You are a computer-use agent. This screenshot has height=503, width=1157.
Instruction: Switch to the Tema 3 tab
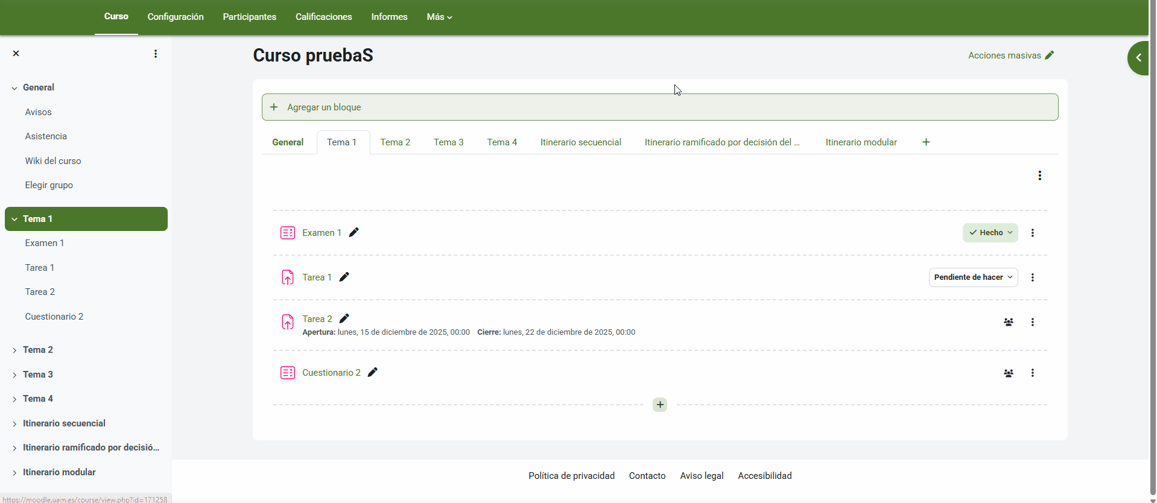coord(449,142)
